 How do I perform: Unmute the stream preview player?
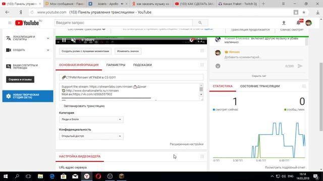(73, 40)
